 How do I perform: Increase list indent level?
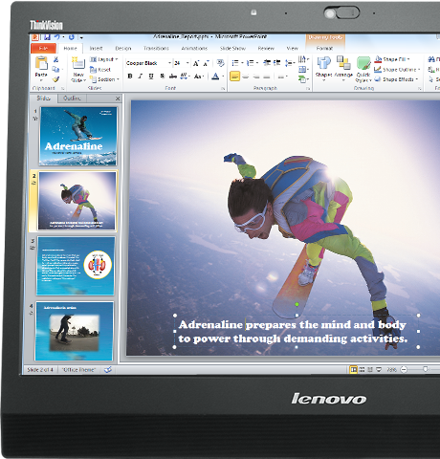[x=276, y=63]
